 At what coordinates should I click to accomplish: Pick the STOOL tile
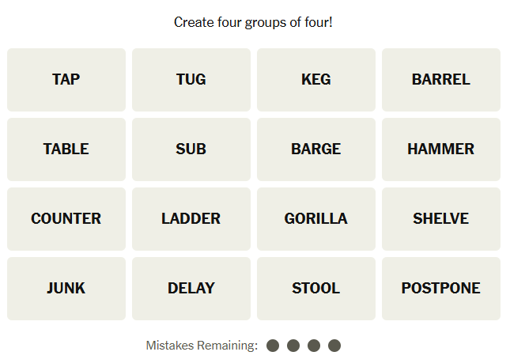(x=316, y=288)
